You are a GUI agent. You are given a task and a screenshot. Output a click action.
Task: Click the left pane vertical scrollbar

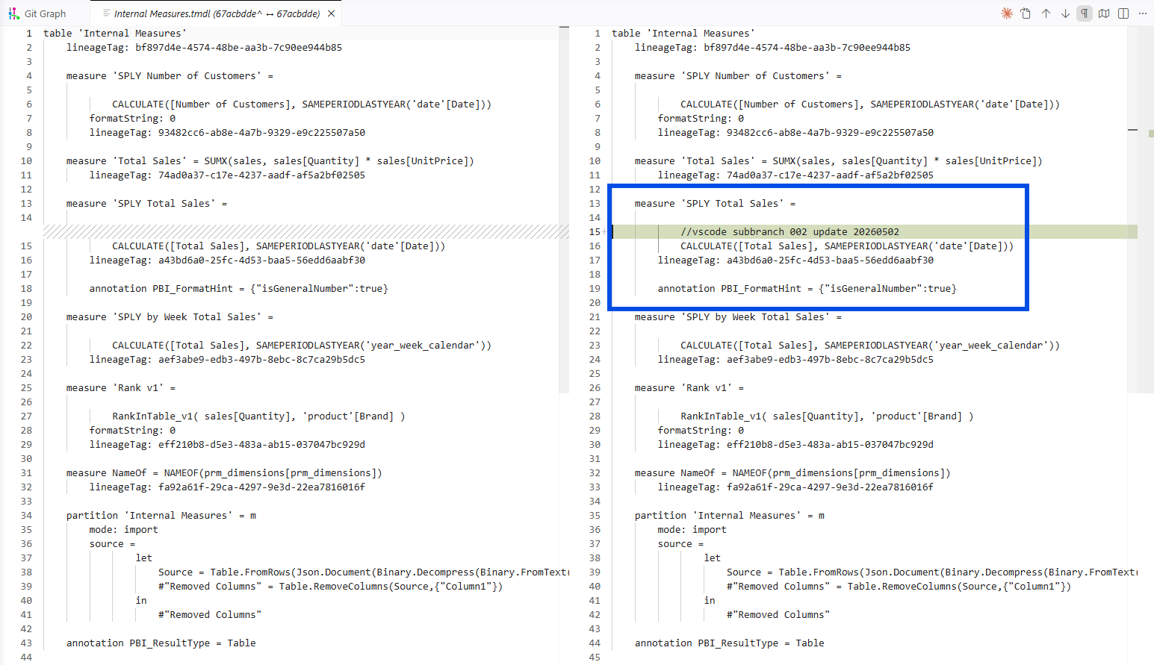[564, 209]
